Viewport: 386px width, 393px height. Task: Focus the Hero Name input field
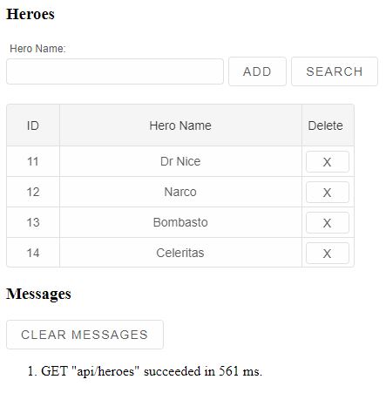click(115, 71)
